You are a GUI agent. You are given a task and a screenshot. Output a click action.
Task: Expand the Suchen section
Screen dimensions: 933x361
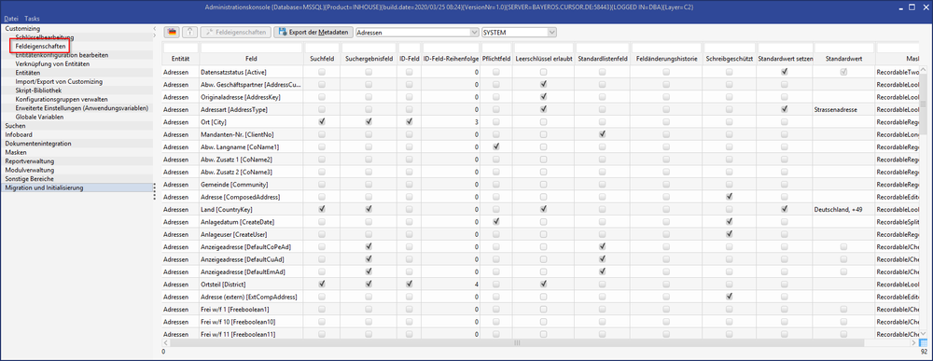pos(15,126)
